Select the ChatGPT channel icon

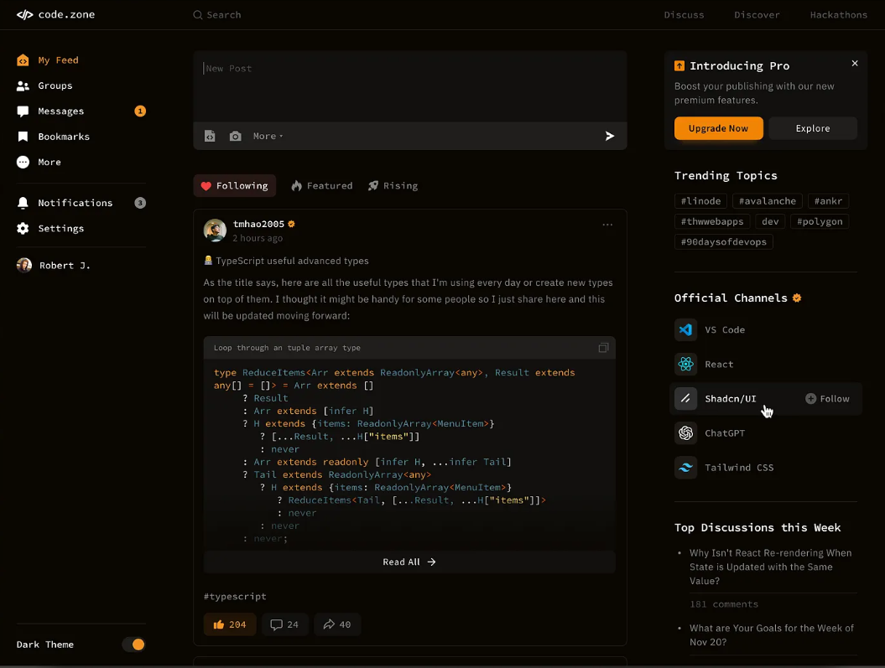pos(685,433)
